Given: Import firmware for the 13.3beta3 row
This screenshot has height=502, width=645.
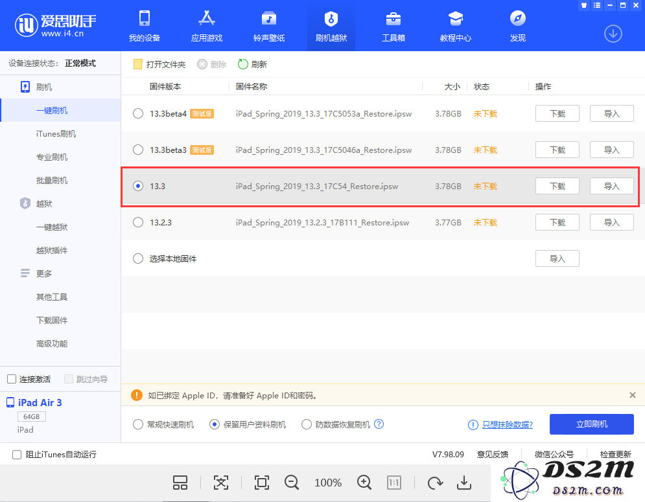Looking at the screenshot, I should [x=612, y=150].
